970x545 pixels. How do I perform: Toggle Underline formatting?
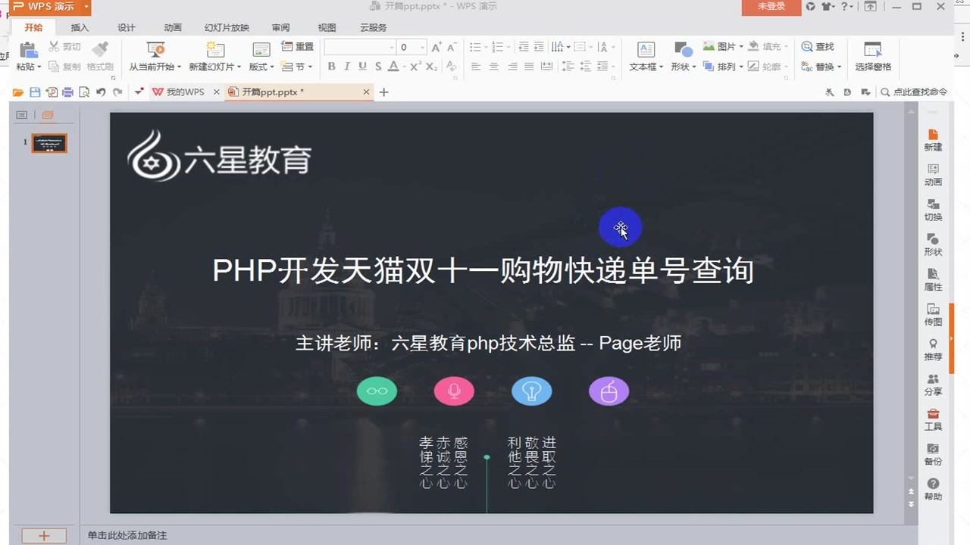tap(362, 67)
